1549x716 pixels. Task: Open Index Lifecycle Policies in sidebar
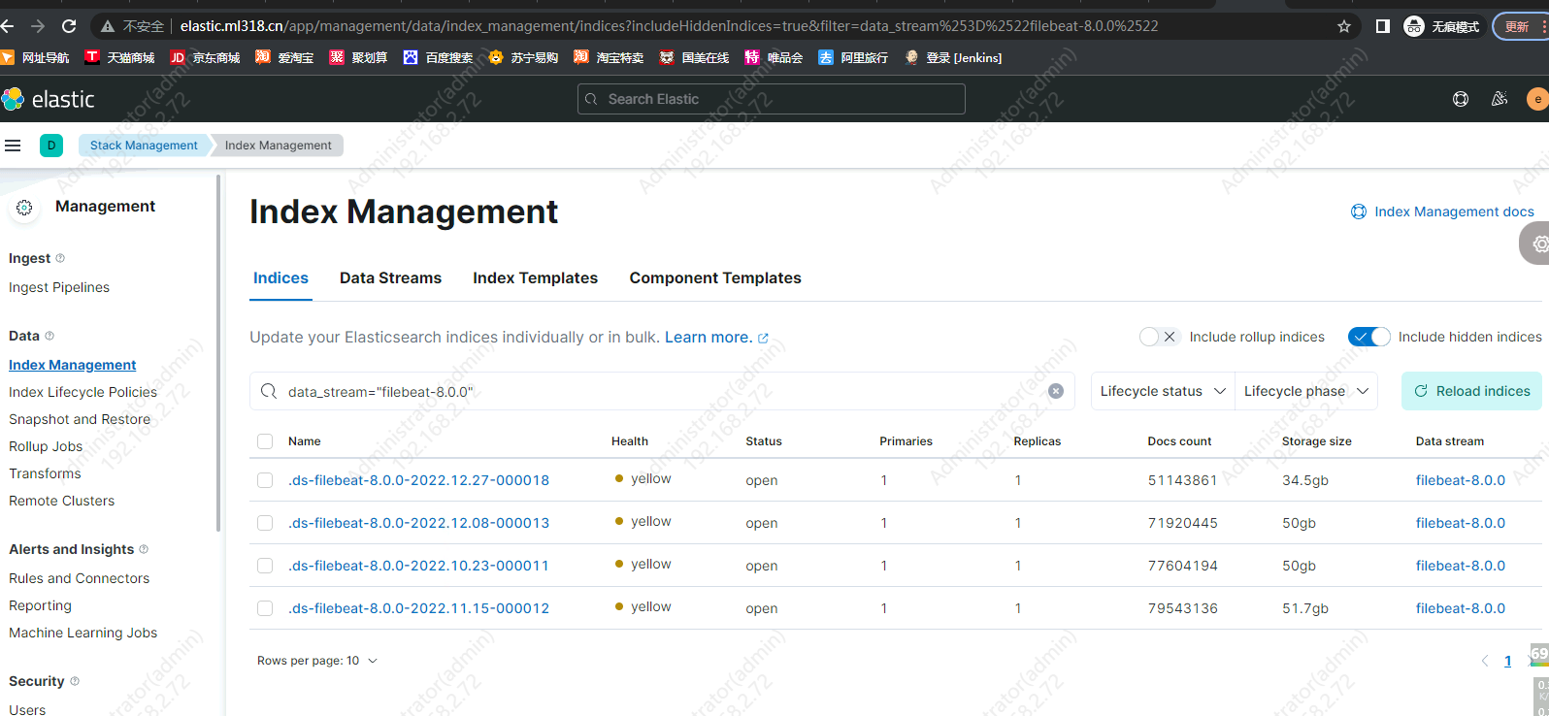click(x=82, y=392)
